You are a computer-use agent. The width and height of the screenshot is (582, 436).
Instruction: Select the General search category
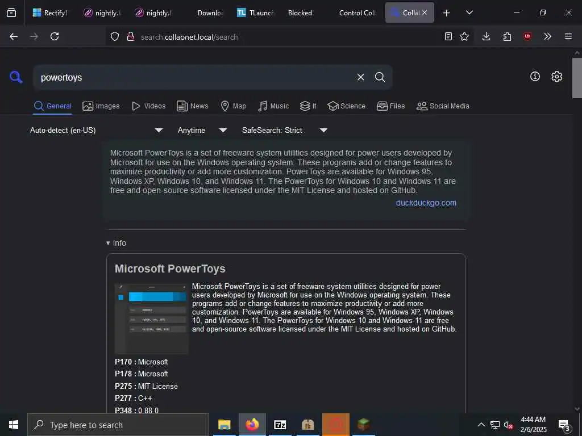[52, 106]
